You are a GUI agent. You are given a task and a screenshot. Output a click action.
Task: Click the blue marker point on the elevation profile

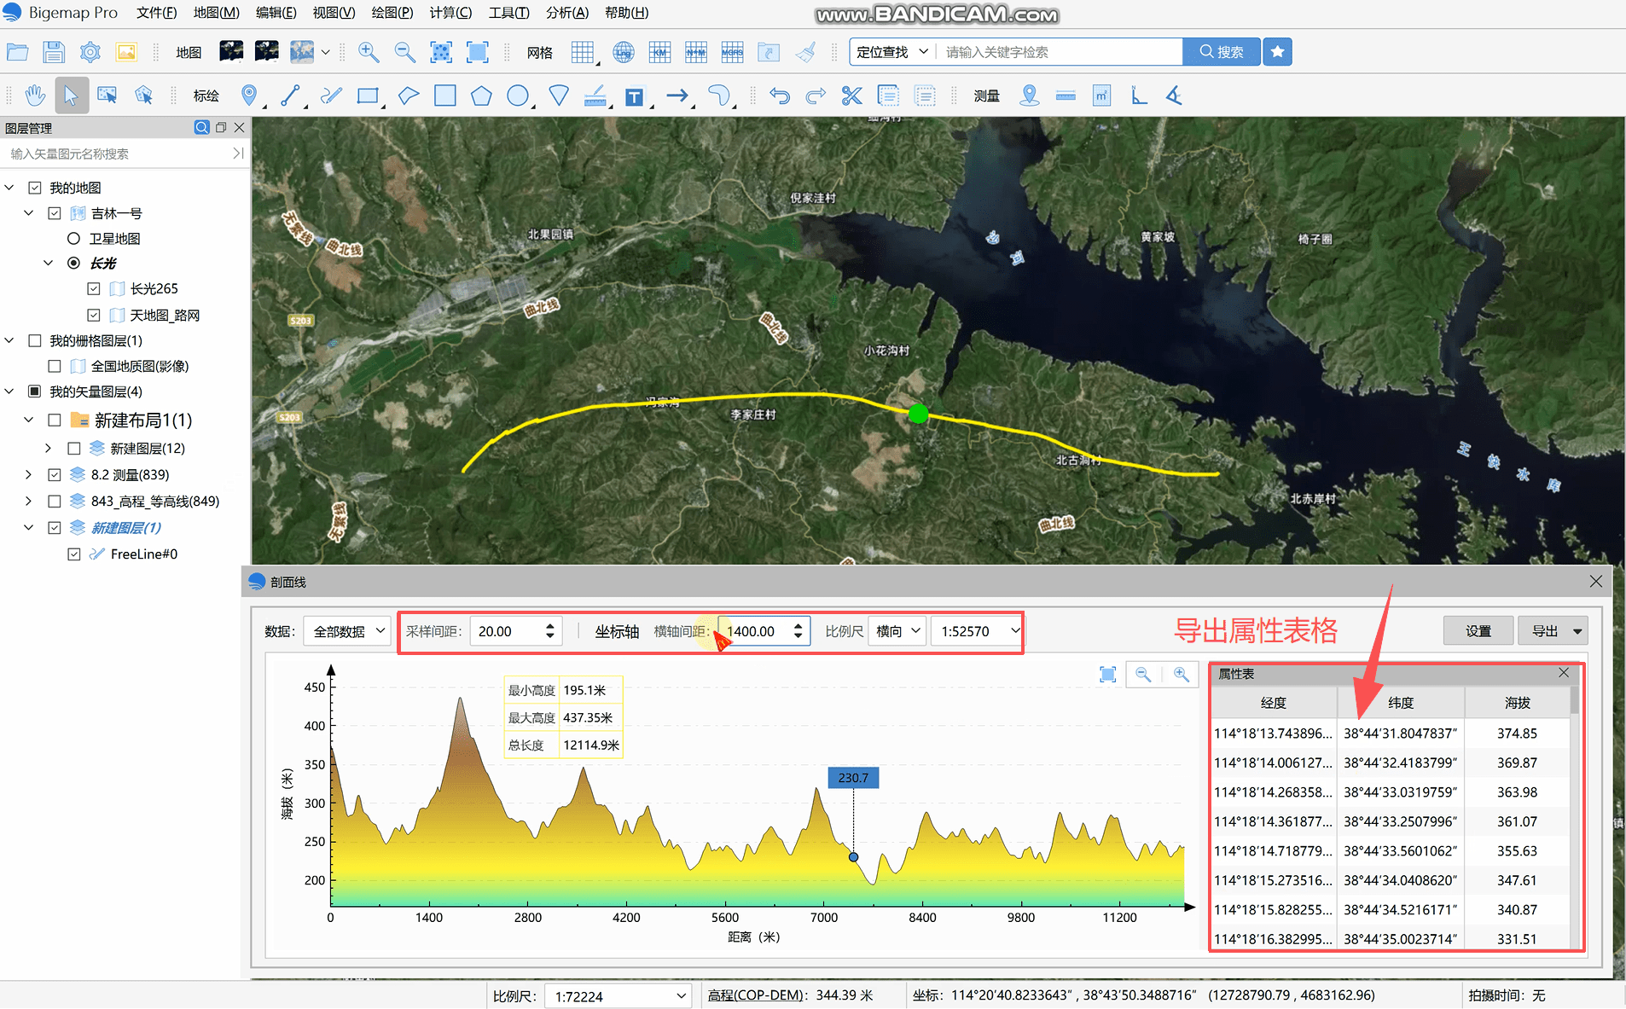(x=853, y=857)
